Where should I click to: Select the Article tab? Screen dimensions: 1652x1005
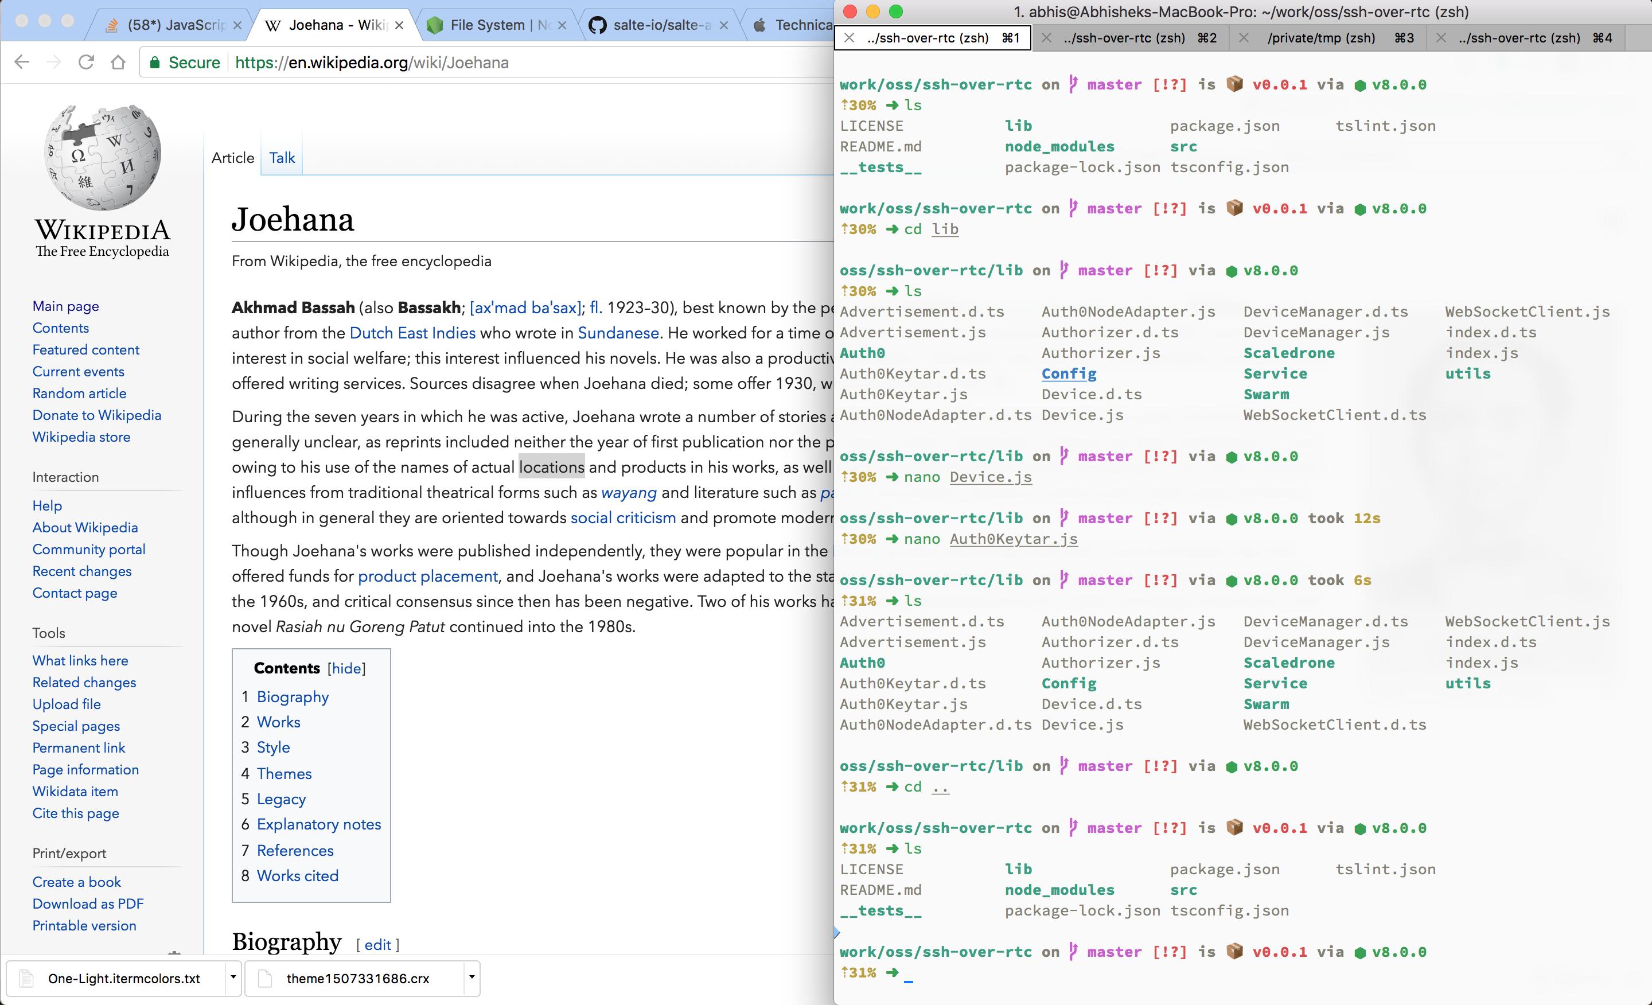[233, 158]
